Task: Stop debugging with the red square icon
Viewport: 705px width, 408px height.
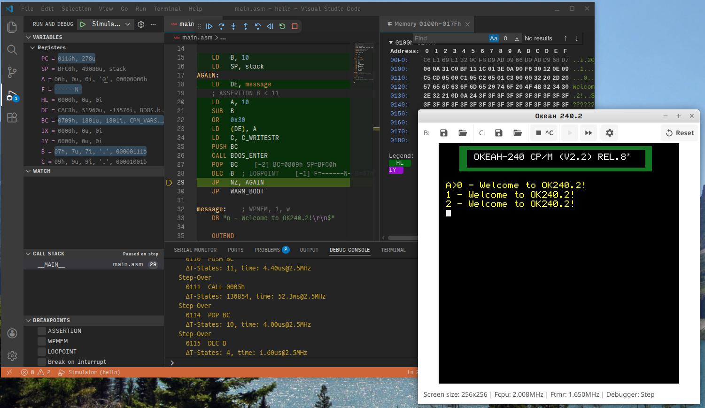Action: pos(294,26)
